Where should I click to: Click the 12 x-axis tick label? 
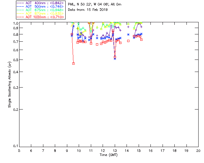point(103,151)
